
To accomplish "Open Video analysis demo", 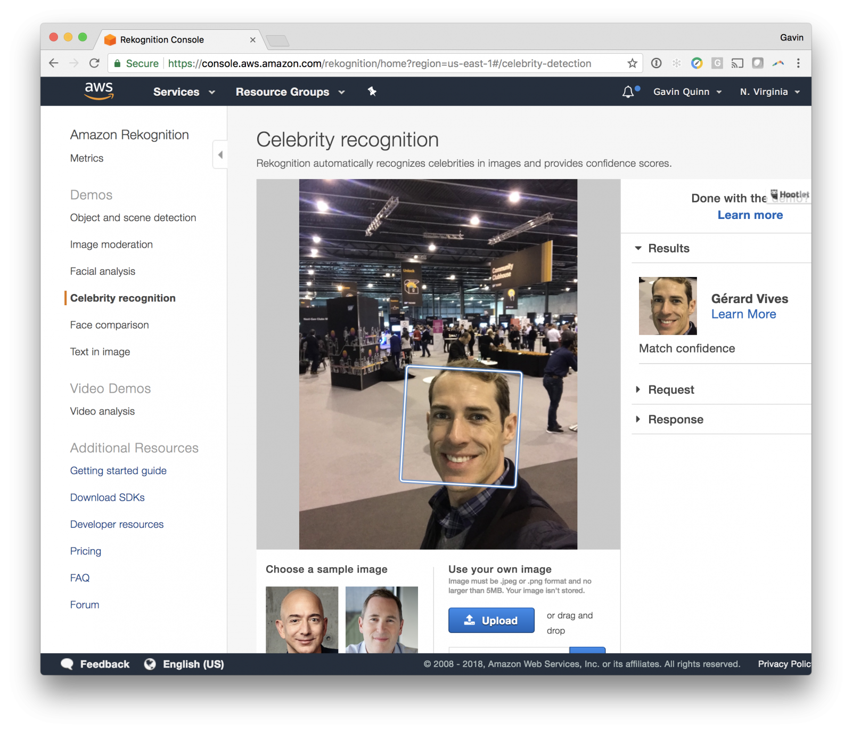I will (x=102, y=411).
